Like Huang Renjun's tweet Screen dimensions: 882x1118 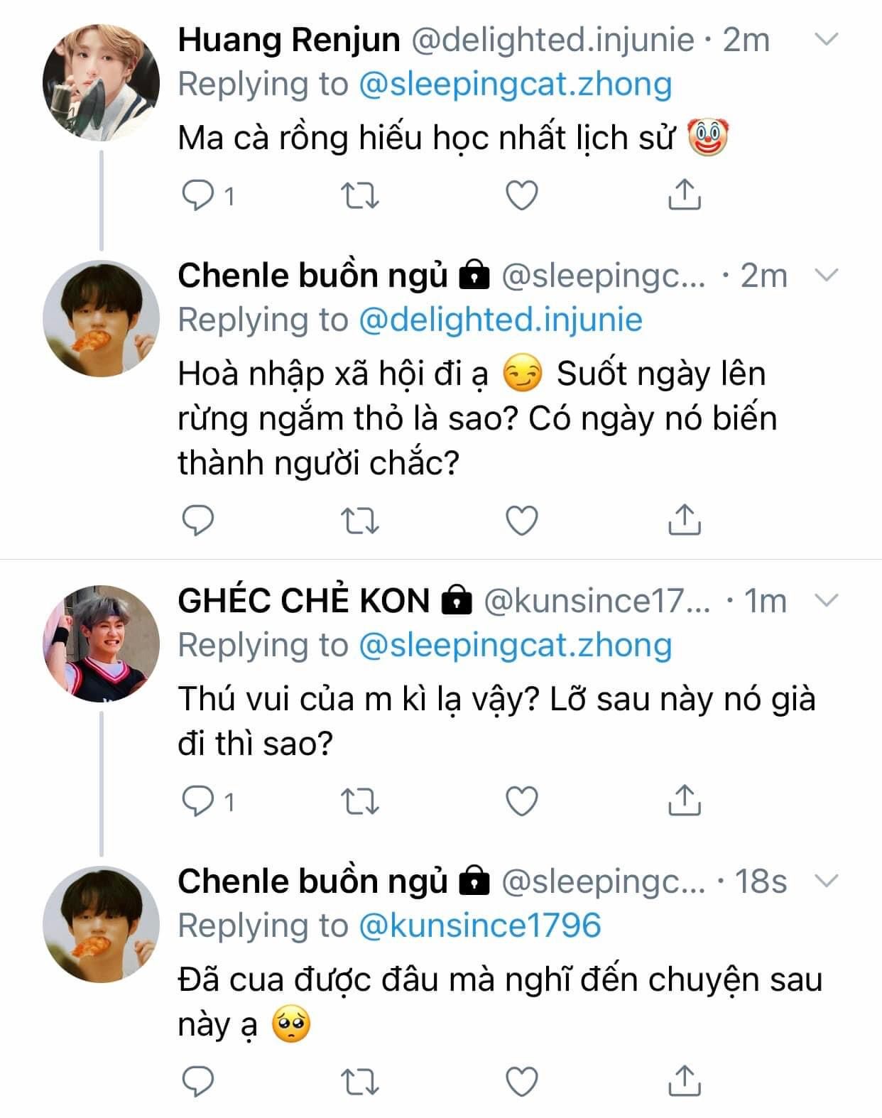click(x=521, y=195)
